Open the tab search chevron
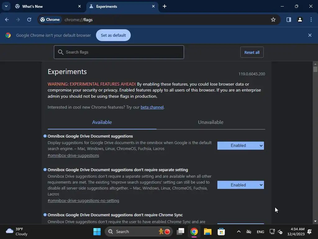The image size is (318, 239). point(6,6)
